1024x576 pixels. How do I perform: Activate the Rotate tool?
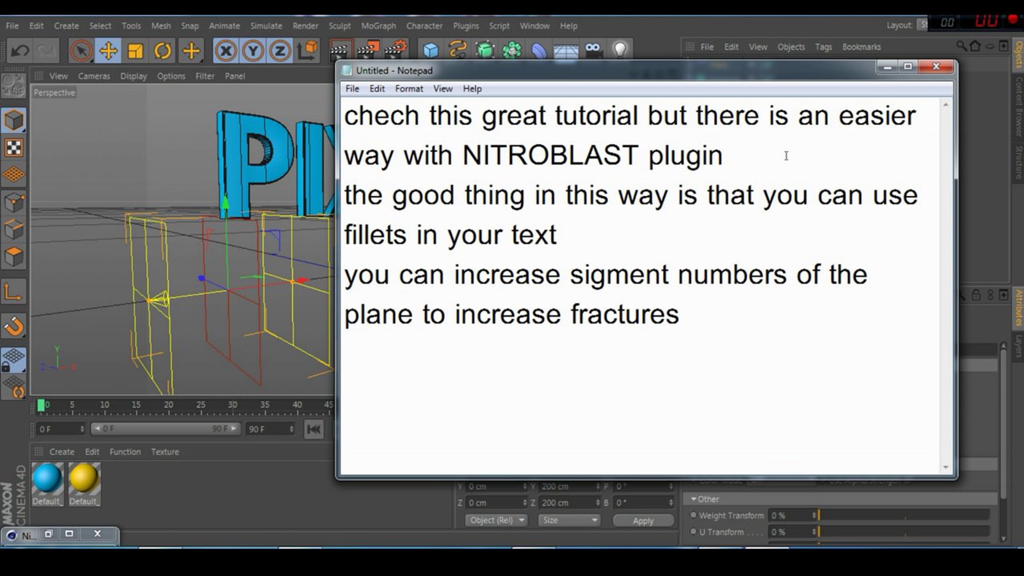(163, 51)
